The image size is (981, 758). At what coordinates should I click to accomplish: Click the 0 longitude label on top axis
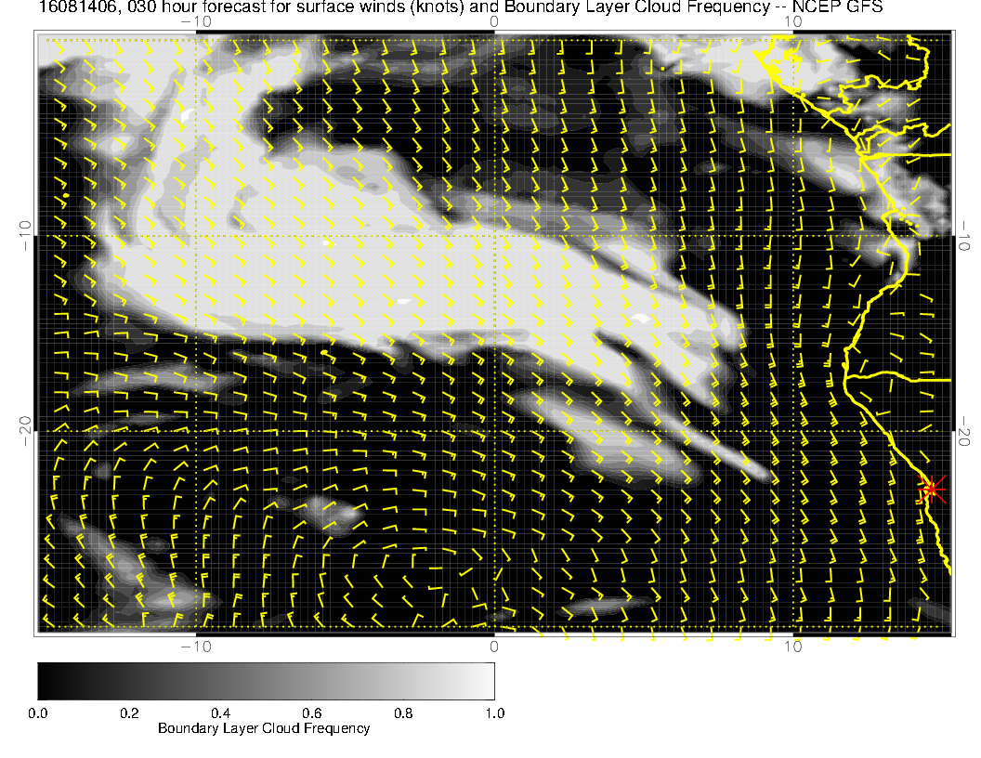pyautogui.click(x=494, y=21)
